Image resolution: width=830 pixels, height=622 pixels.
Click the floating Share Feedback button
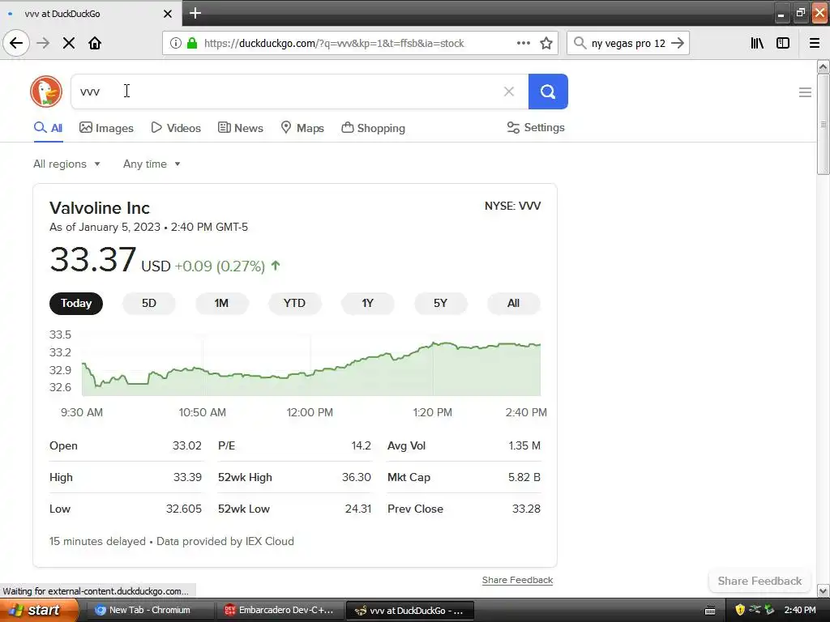click(759, 581)
